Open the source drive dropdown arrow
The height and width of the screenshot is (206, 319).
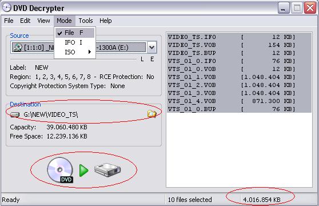[151, 47]
